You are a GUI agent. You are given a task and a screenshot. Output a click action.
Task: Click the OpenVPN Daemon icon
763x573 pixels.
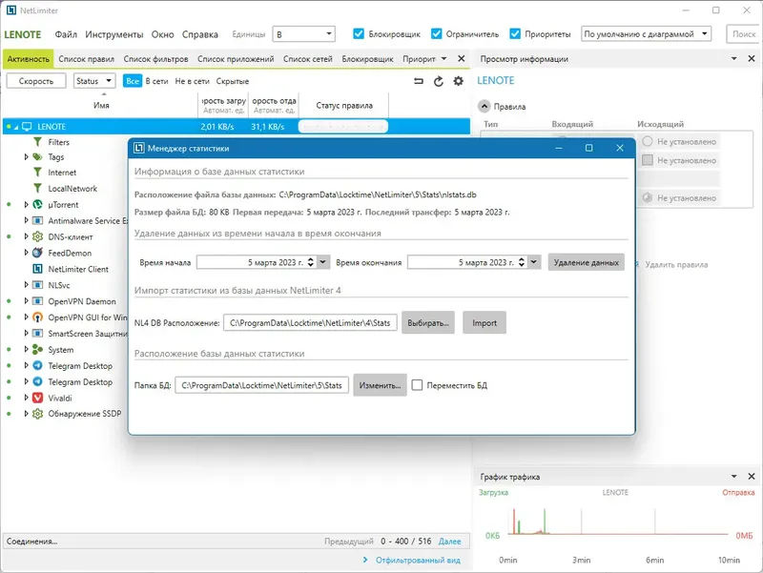coord(37,301)
